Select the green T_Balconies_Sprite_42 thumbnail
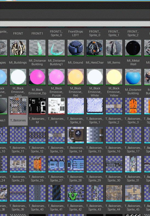Viewport: 150px width, 216px height. point(76,193)
